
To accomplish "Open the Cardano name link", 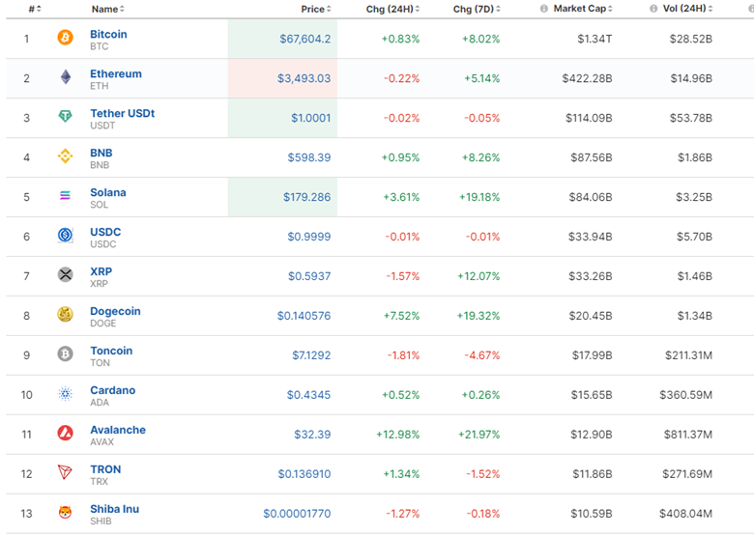I will (x=113, y=390).
